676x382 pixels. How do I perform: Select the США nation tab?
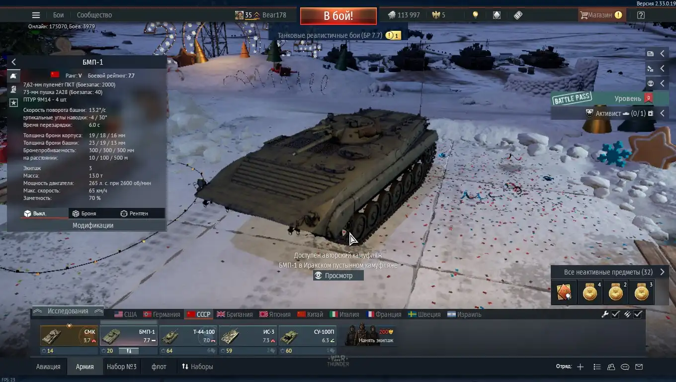point(126,314)
